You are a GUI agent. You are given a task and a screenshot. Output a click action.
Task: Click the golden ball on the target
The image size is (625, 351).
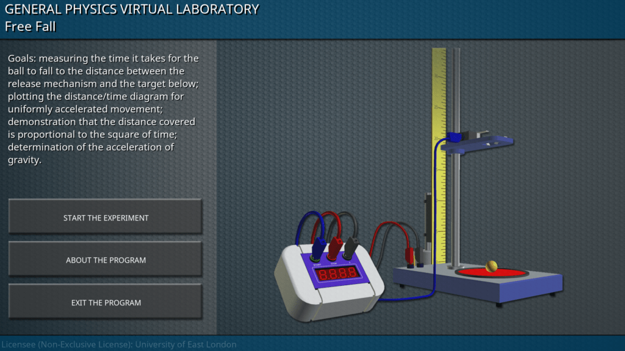[x=491, y=266]
